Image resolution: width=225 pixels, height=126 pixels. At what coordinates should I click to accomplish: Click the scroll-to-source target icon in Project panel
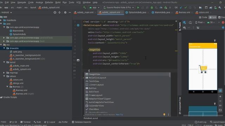(x=55, y=13)
